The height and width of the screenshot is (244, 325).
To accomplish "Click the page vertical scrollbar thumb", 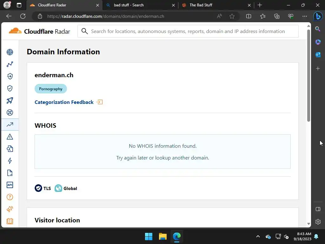I will click(308, 76).
